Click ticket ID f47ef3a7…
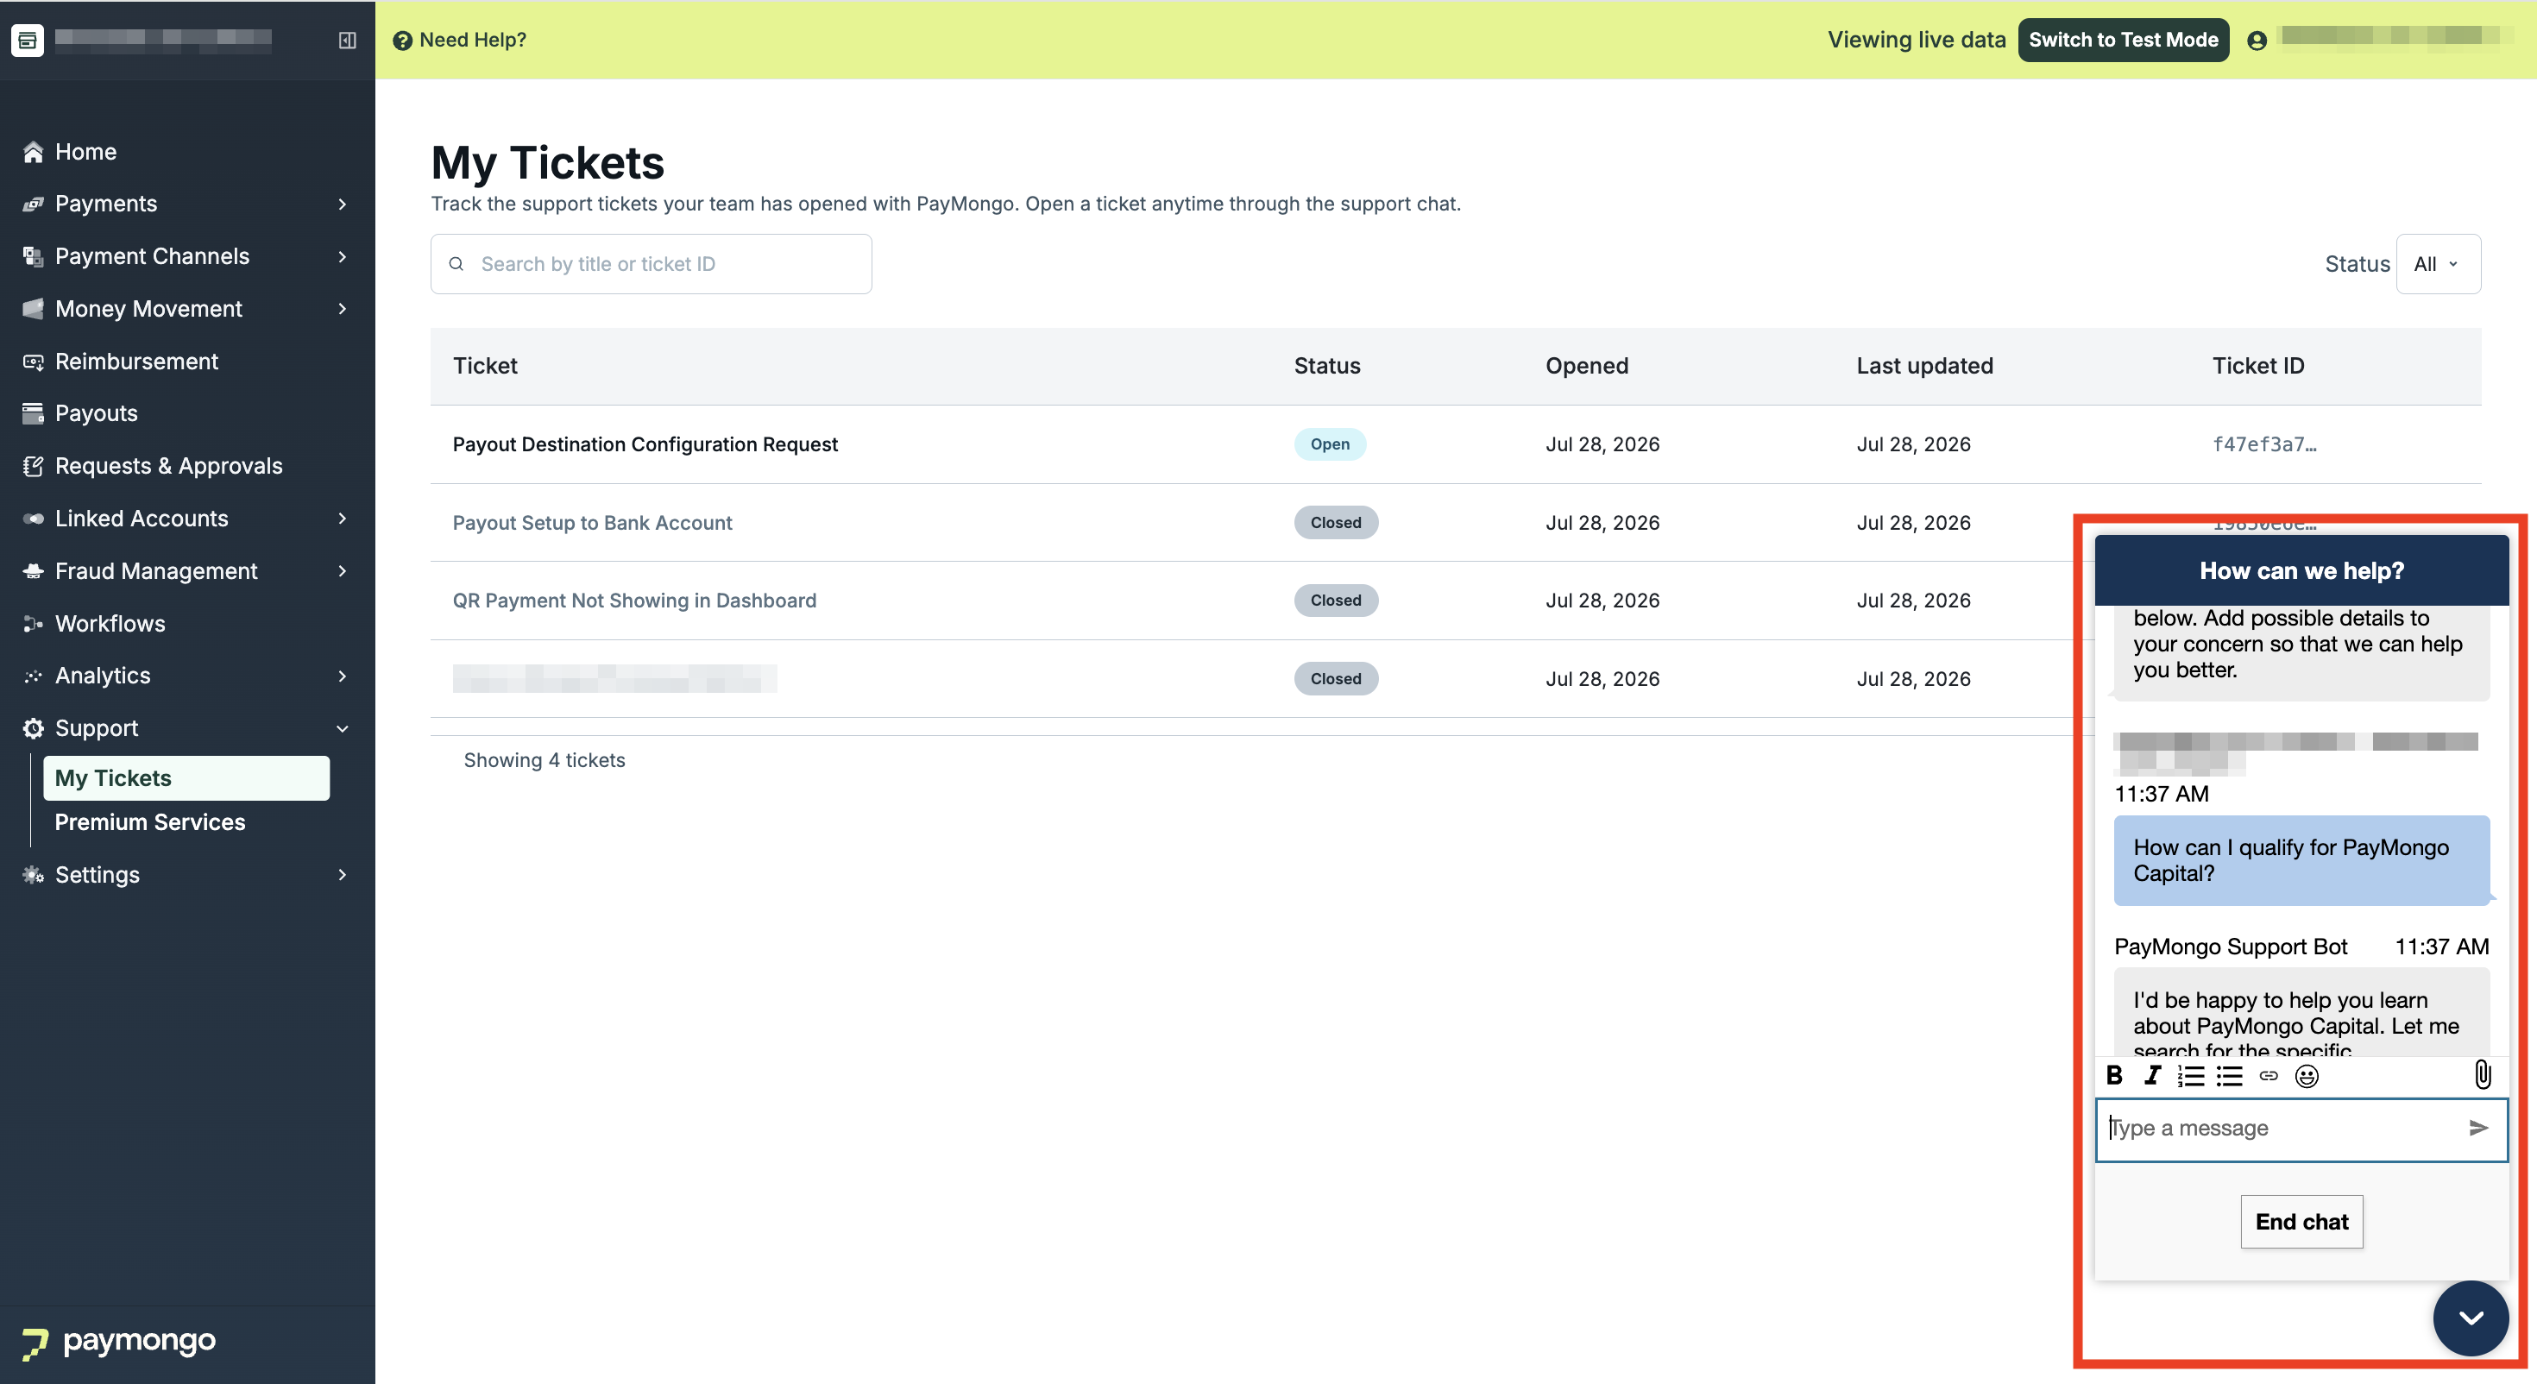The height and width of the screenshot is (1384, 2537). pos(2264,444)
